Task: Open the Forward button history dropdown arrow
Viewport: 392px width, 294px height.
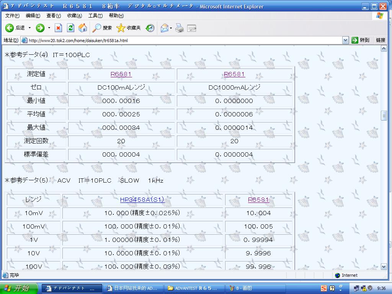Action: [49, 28]
